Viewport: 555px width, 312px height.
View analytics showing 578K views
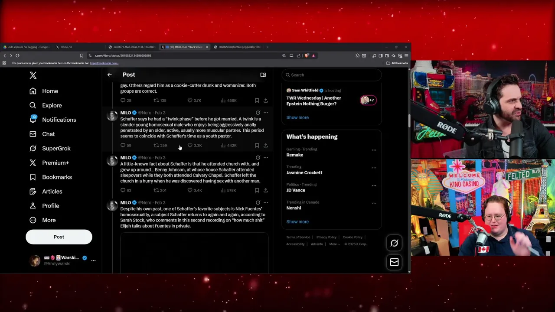(x=229, y=190)
